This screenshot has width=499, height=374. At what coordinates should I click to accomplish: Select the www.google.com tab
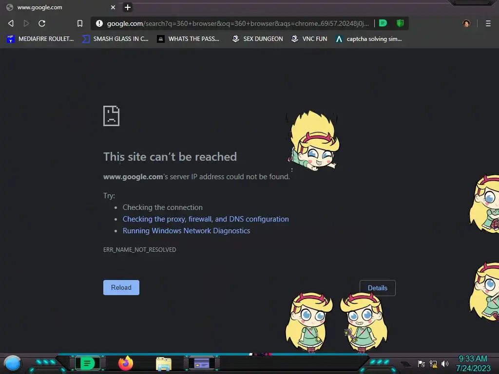coord(60,7)
